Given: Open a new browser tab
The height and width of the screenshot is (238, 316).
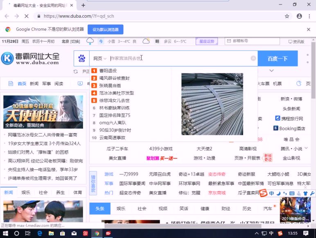Looking at the screenshot, I should coord(83,5).
